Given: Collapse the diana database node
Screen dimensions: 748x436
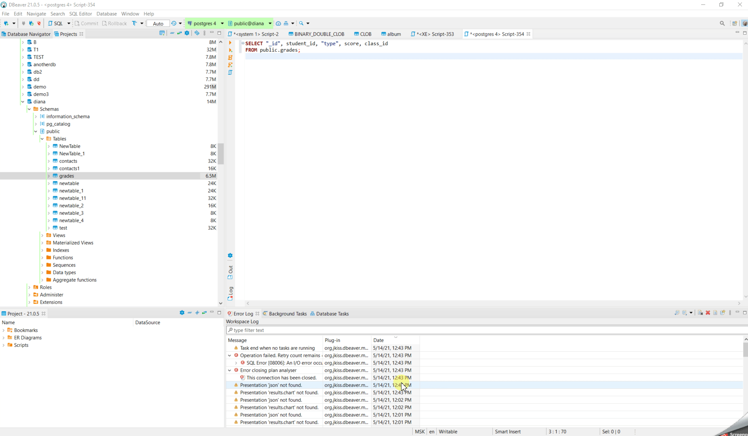Looking at the screenshot, I should pos(23,101).
